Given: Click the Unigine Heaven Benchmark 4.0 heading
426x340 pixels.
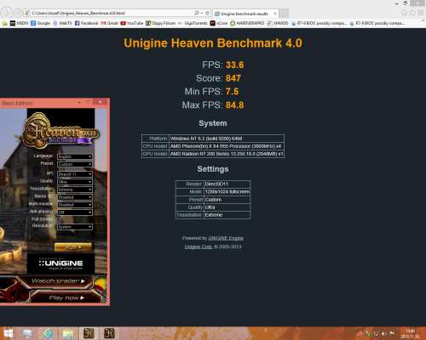Looking at the screenshot, I should click(213, 43).
